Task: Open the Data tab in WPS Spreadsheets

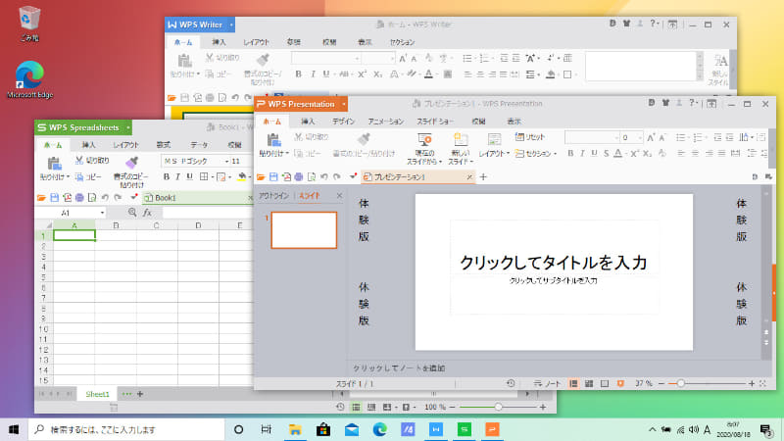Action: 199,145
